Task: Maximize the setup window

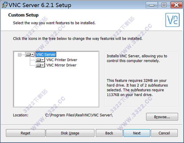Action: [x=164, y=5]
